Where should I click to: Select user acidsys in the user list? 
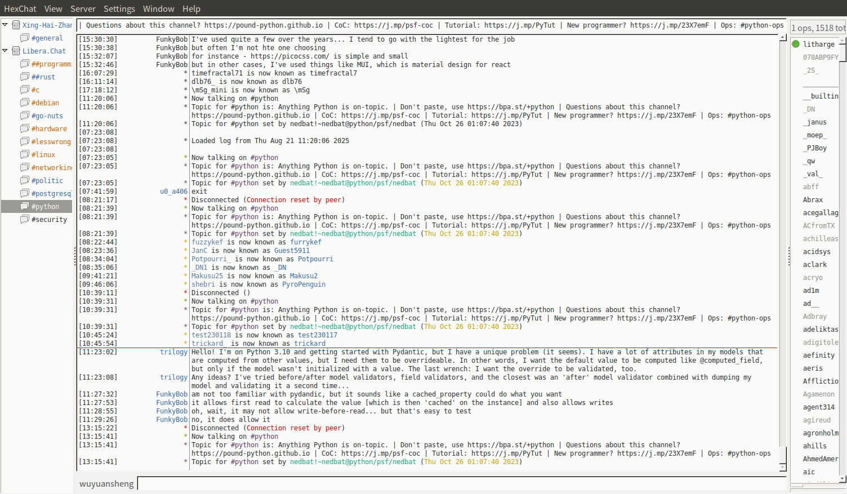pyautogui.click(x=817, y=251)
